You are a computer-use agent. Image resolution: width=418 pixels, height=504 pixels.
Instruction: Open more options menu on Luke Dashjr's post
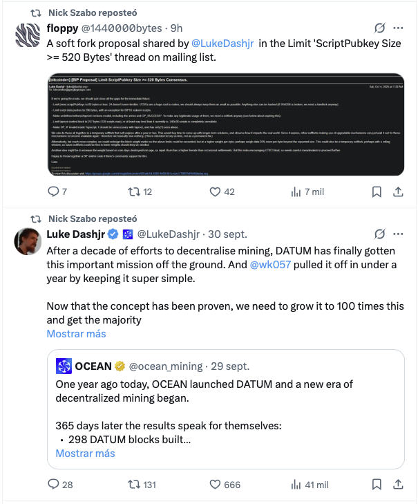[x=399, y=234]
